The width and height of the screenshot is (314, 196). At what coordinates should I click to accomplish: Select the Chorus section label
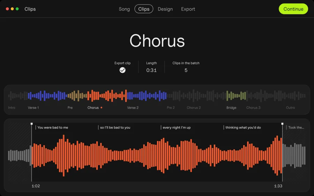click(93, 108)
